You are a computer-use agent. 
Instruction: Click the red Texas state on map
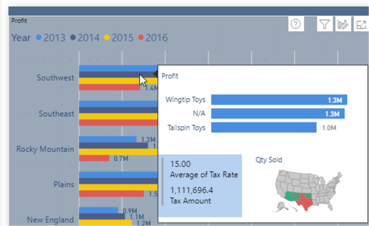(x=305, y=201)
